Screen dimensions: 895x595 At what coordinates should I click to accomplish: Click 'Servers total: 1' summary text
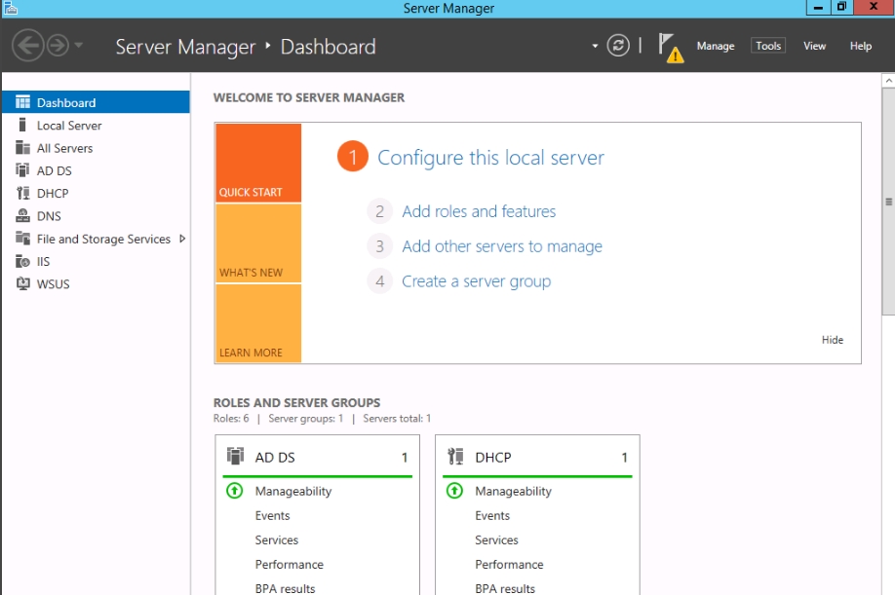coord(397,419)
